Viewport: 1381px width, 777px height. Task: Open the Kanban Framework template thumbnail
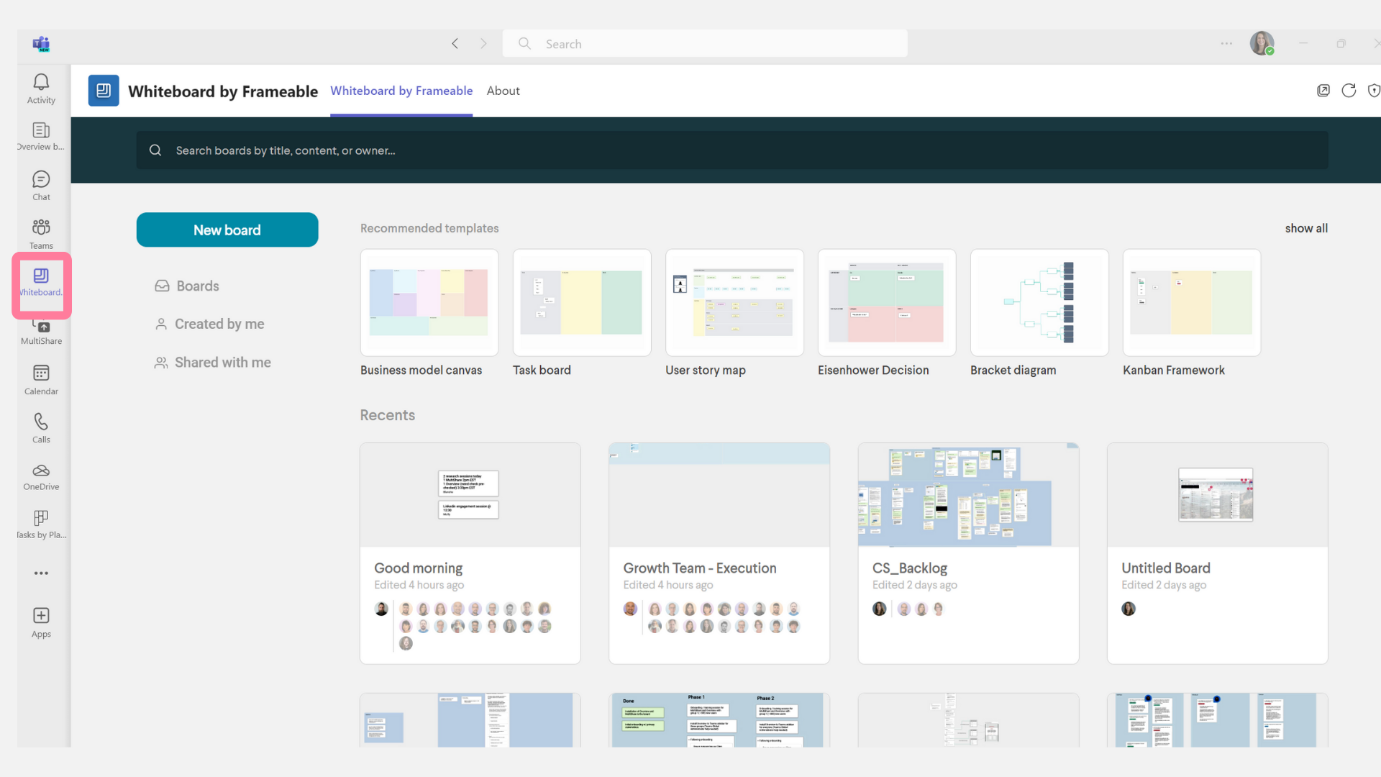coord(1190,302)
